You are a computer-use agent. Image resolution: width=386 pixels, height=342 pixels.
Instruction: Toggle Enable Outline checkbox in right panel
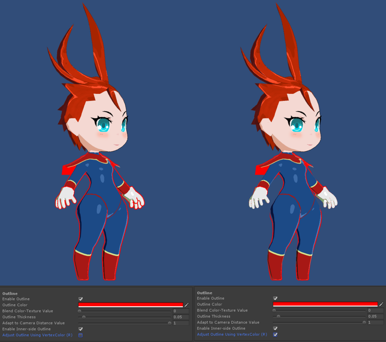point(275,298)
